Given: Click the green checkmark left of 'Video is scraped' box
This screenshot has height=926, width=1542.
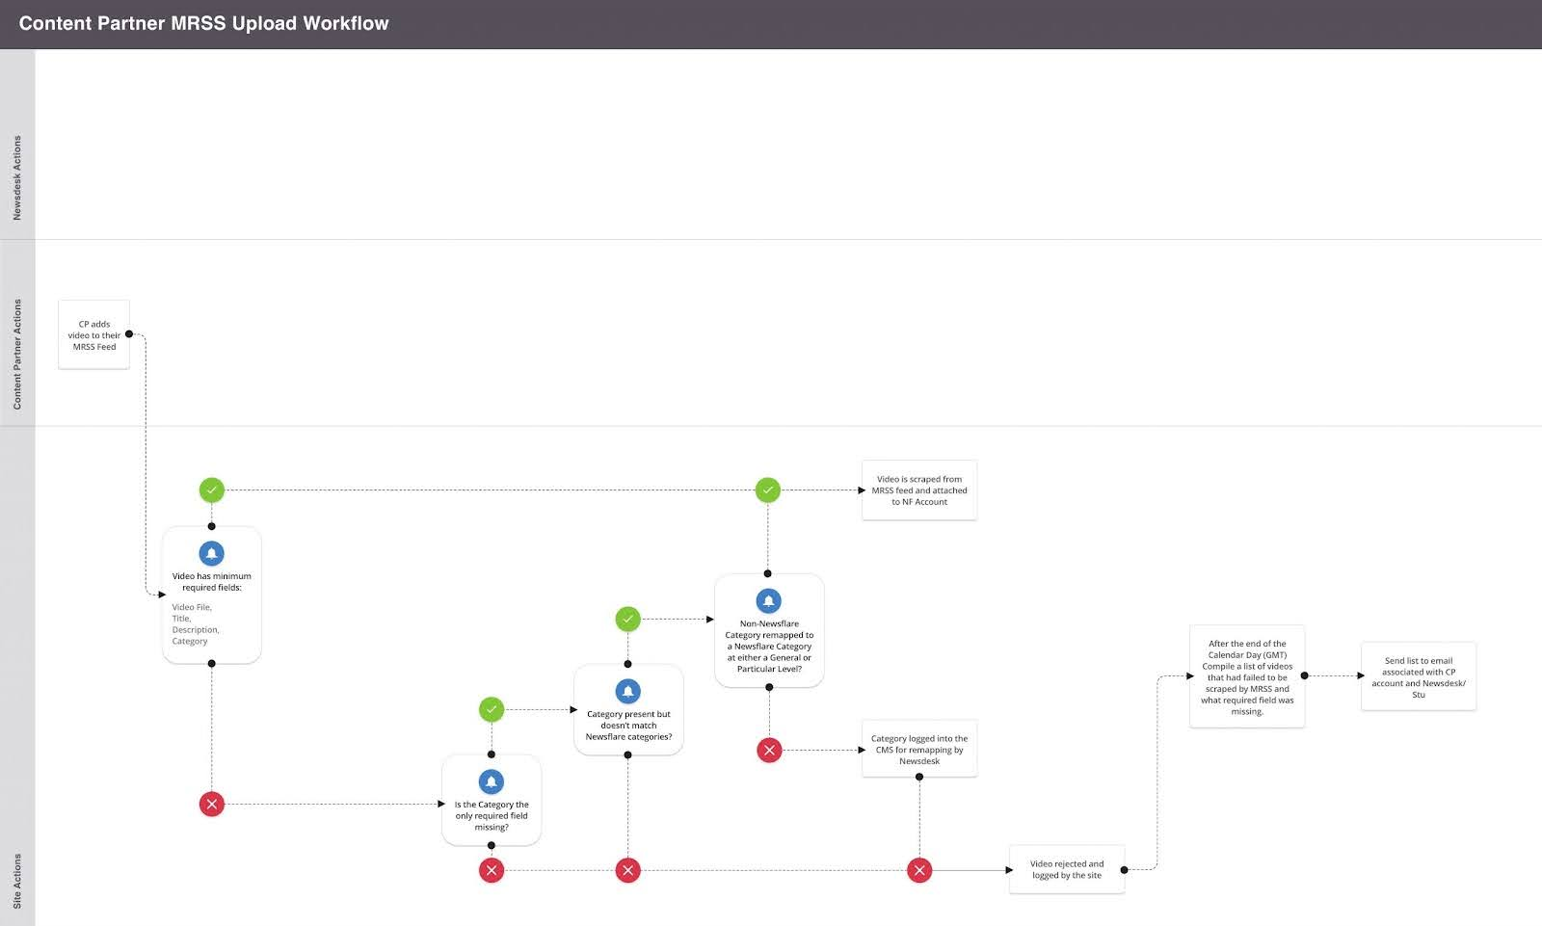Looking at the screenshot, I should (x=768, y=490).
